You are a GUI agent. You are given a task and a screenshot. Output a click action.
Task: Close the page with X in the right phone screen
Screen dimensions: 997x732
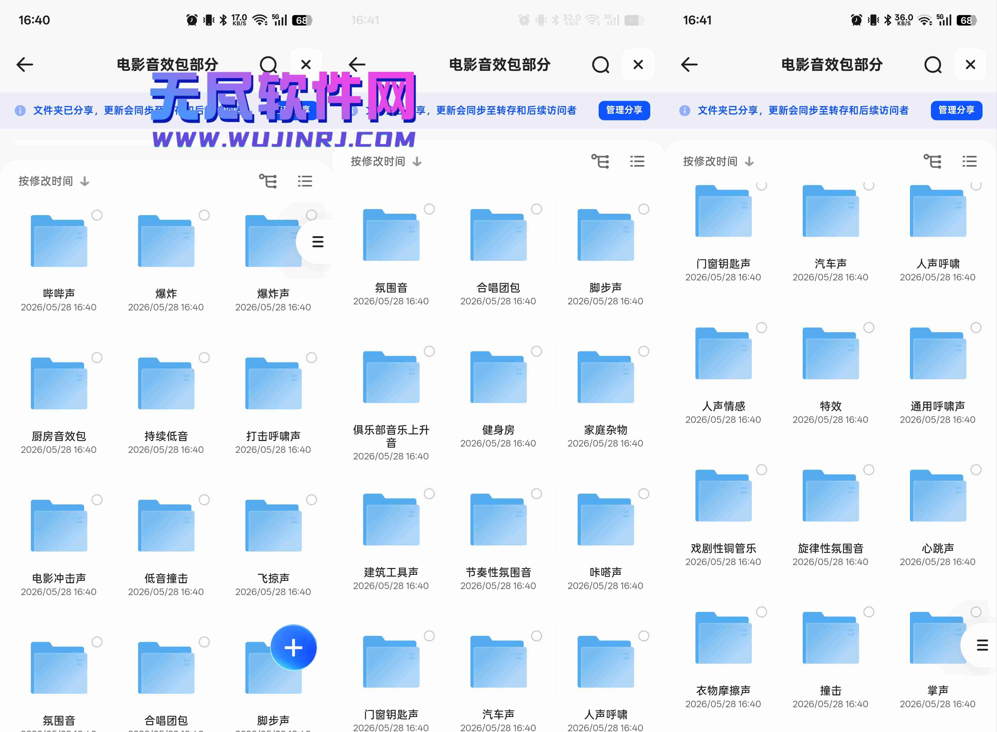click(970, 65)
